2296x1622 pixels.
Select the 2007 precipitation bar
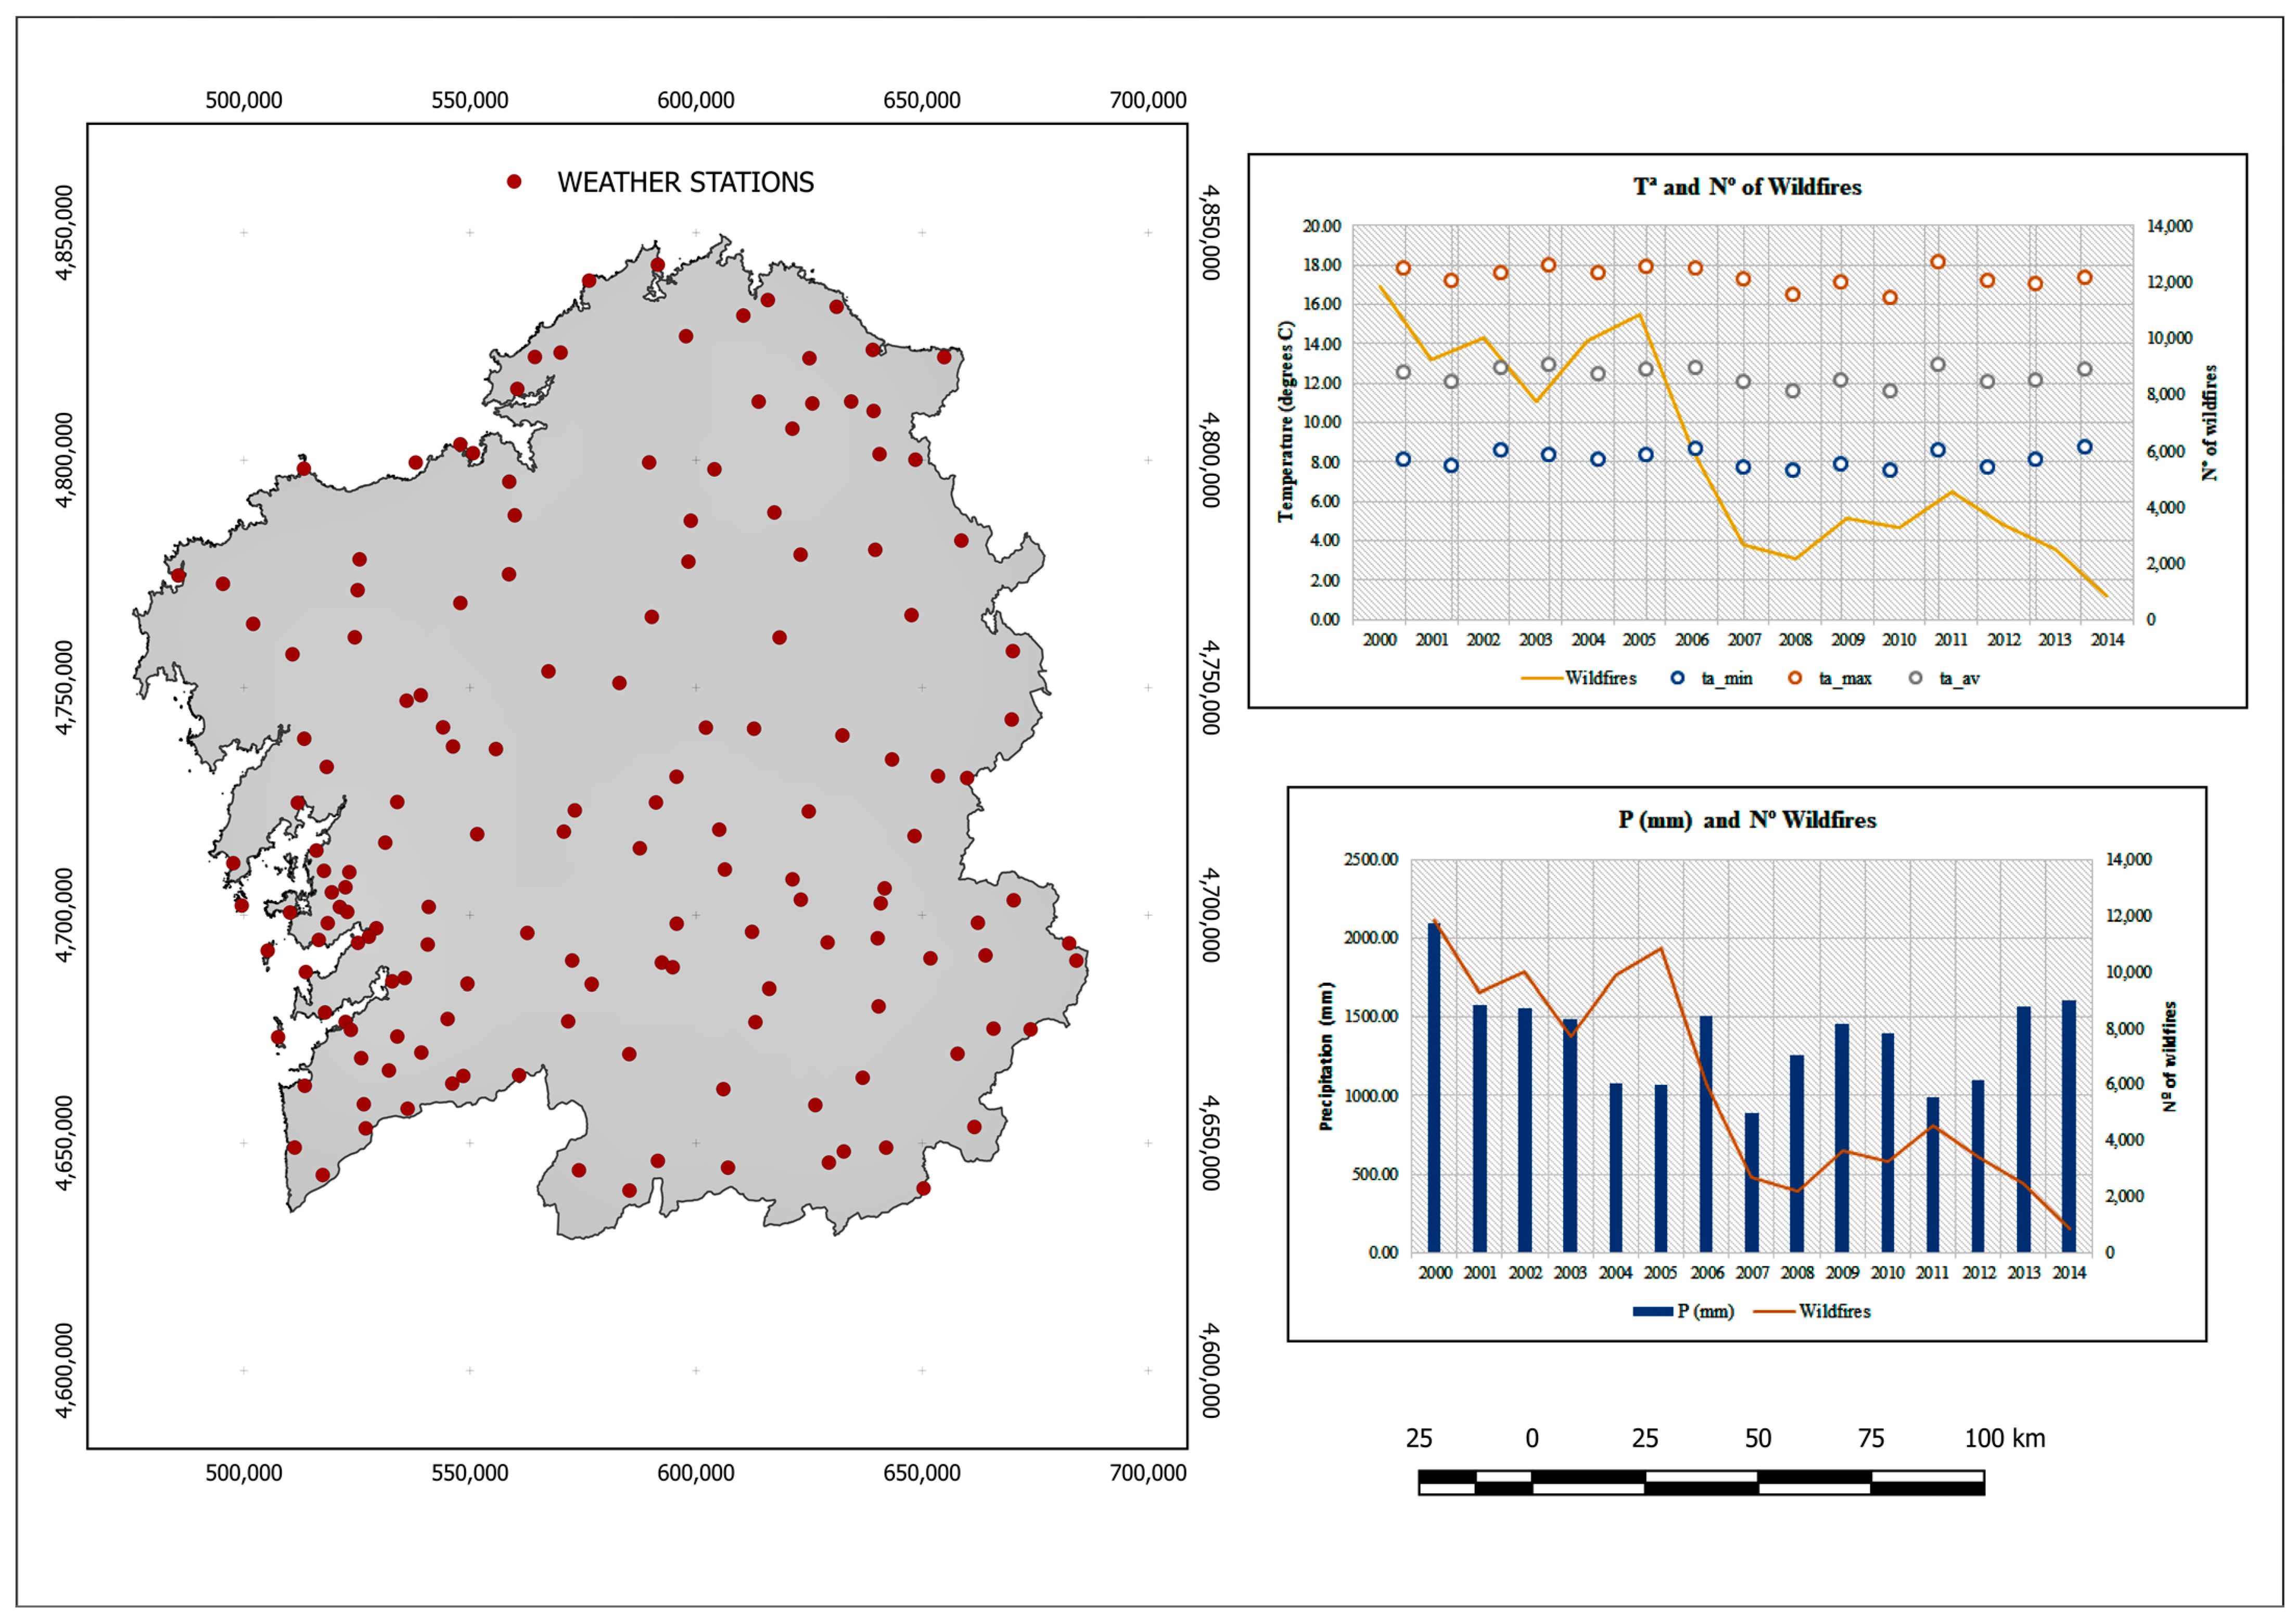[x=1752, y=1182]
